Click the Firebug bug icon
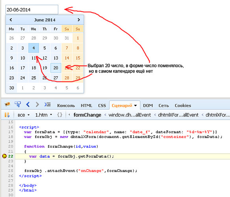This screenshot has width=230, height=197. (7, 104)
